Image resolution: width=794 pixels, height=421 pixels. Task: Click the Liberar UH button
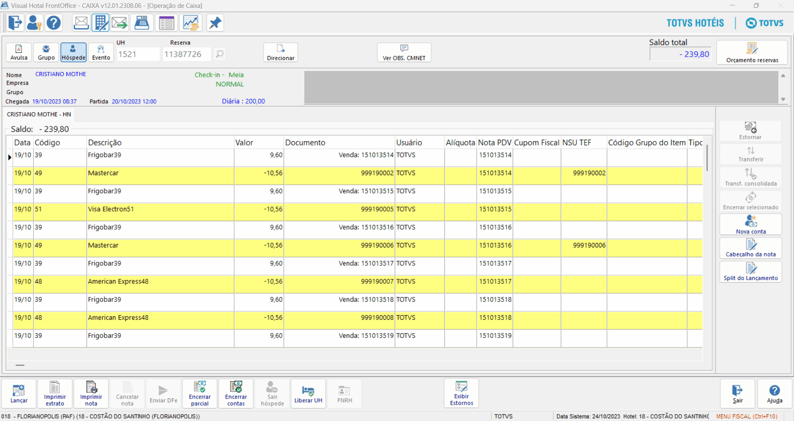[x=308, y=394]
